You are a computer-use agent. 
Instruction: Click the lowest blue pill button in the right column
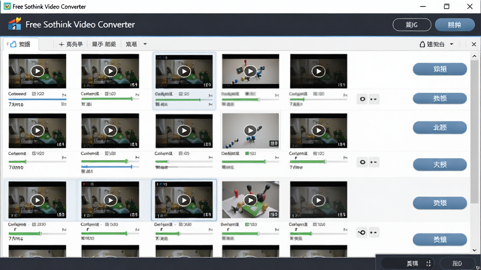440,240
